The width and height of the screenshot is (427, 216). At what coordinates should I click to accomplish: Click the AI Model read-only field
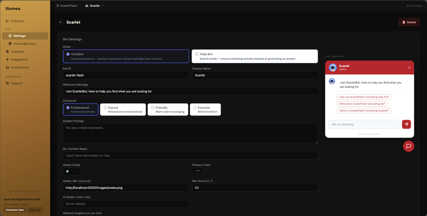coord(126,204)
